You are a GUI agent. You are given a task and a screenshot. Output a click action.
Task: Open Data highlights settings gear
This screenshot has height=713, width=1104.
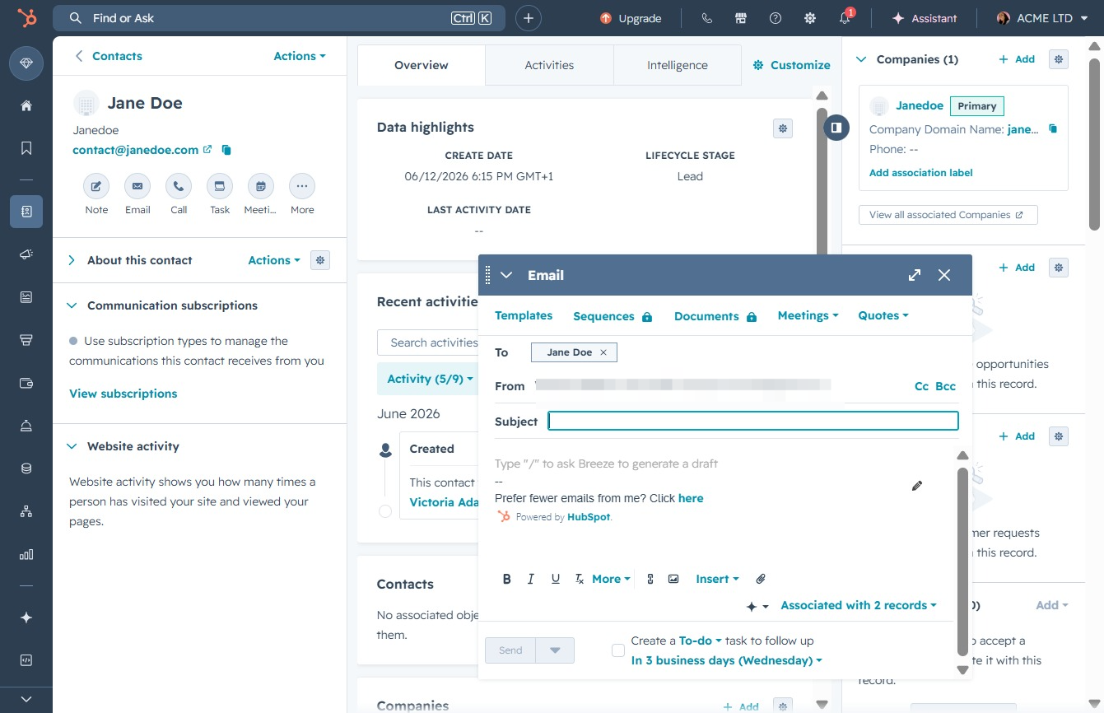[783, 128]
